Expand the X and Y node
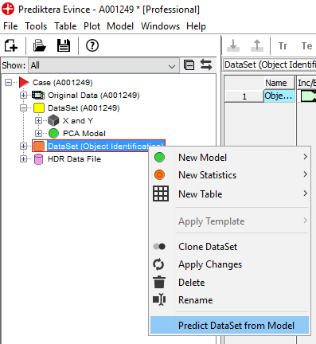316x344 pixels. (38, 121)
